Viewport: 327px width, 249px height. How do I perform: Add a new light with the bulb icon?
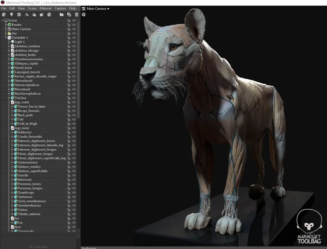pyautogui.click(x=12, y=15)
